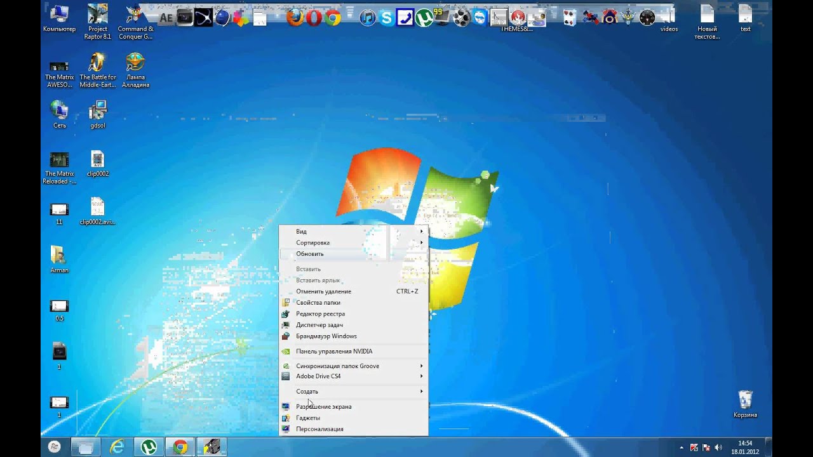Select the Новый текстов... document
Viewport: 813px width, 457px height.
(x=707, y=22)
